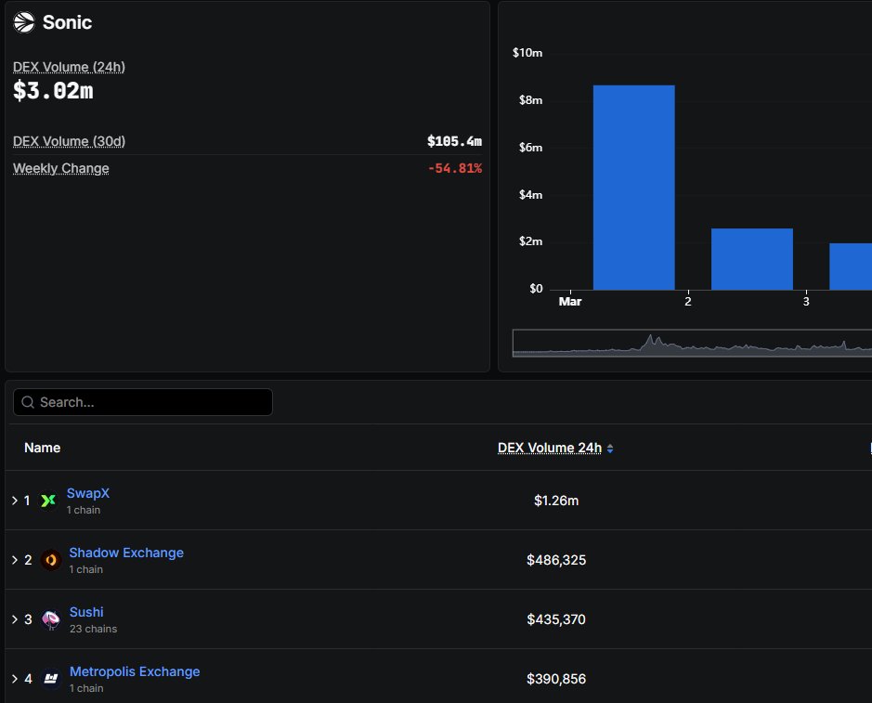This screenshot has width=872, height=703.
Task: Click the DEX Volume (24h) label
Action: pos(69,67)
